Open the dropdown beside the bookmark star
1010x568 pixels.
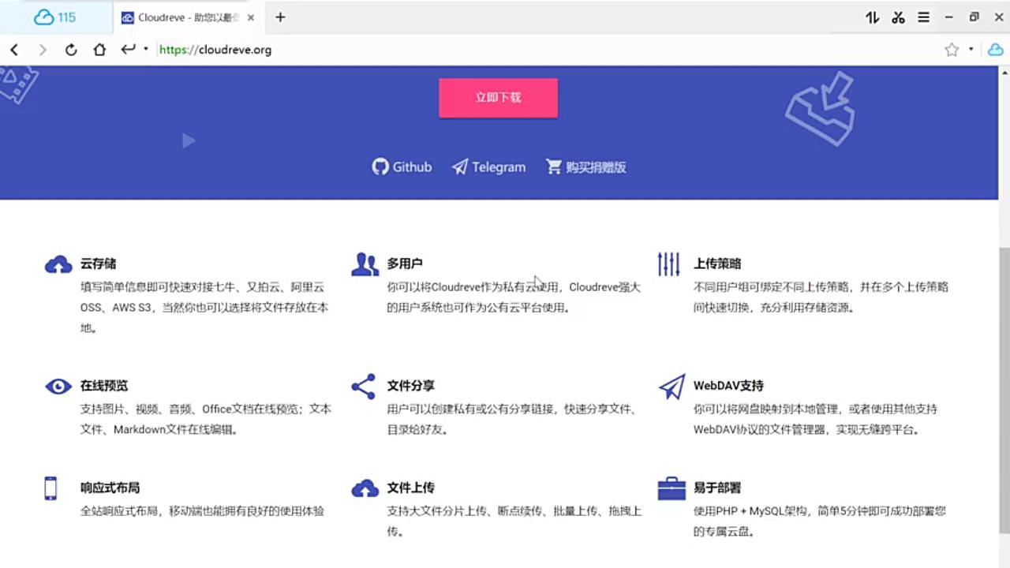pyautogui.click(x=971, y=49)
